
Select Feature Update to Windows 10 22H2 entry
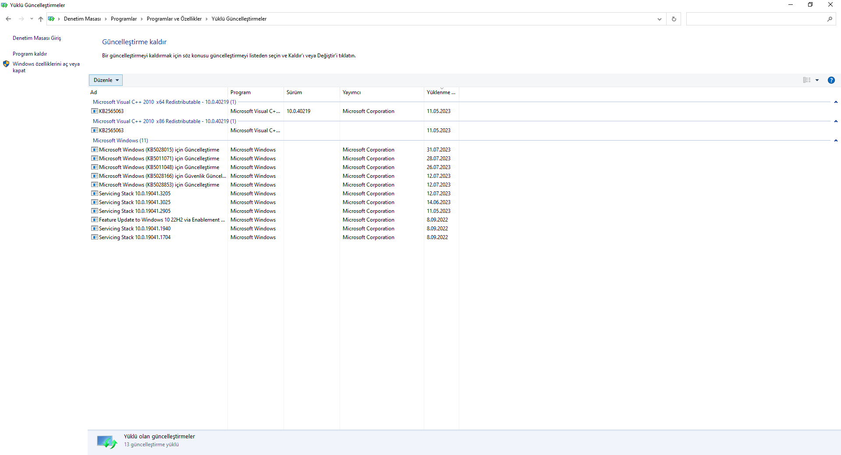[x=162, y=220]
